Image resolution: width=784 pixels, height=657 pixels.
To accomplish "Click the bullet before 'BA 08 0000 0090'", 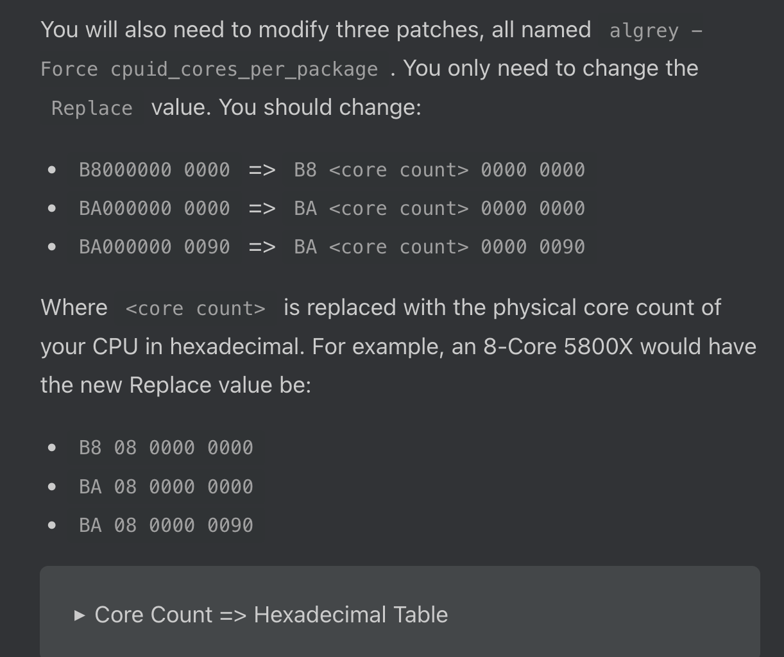I will pos(52,525).
